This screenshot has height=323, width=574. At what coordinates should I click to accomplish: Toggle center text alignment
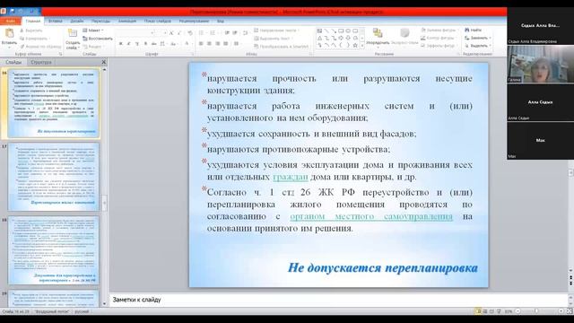209,44
